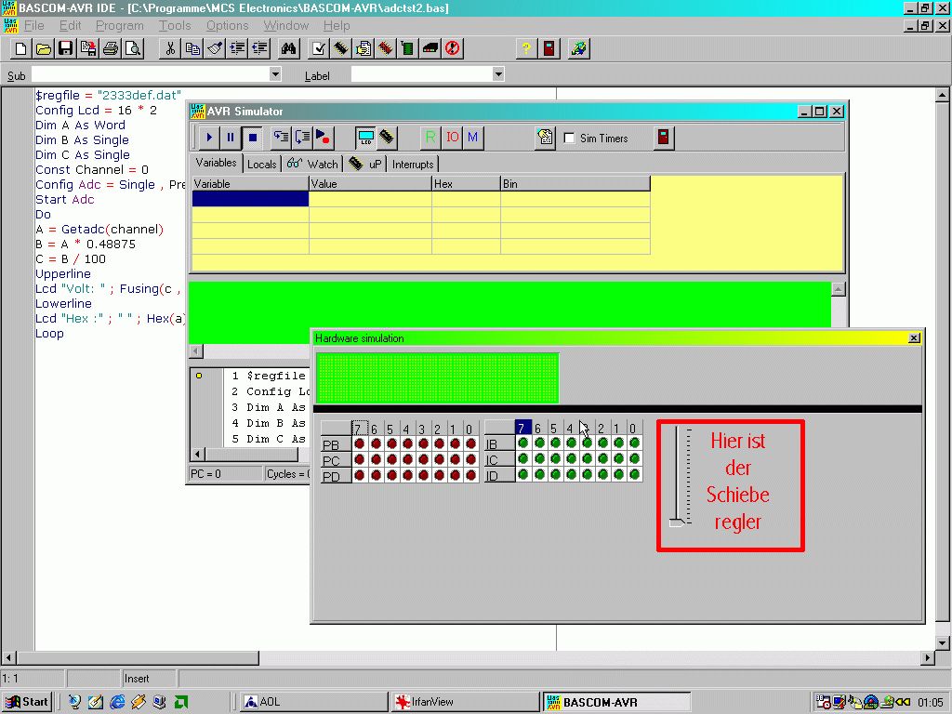Stop the simulation with the square button
This screenshot has width=952, height=714.
click(x=252, y=138)
